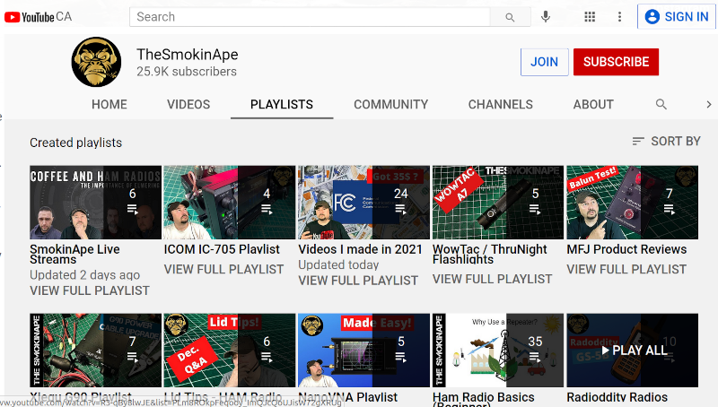The height and width of the screenshot is (407, 718).
Task: Open the Sort By dropdown
Action: 666,142
